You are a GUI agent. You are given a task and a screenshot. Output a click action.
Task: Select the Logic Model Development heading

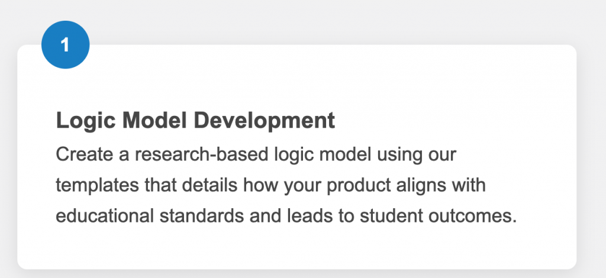195,121
